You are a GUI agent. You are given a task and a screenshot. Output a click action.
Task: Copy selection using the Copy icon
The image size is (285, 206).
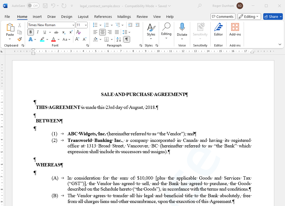click(20, 32)
